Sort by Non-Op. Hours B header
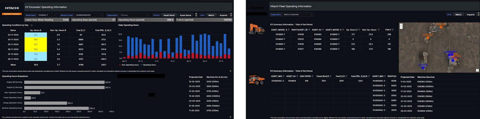Image resolution: width=480 pixels, height=119 pixels. [58, 30]
